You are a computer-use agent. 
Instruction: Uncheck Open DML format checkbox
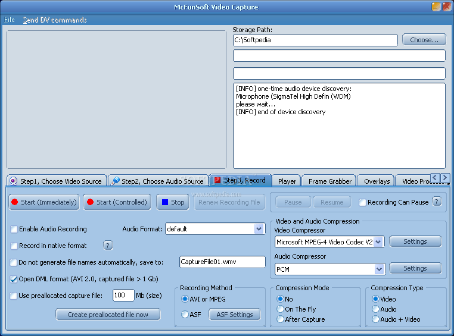(13, 279)
